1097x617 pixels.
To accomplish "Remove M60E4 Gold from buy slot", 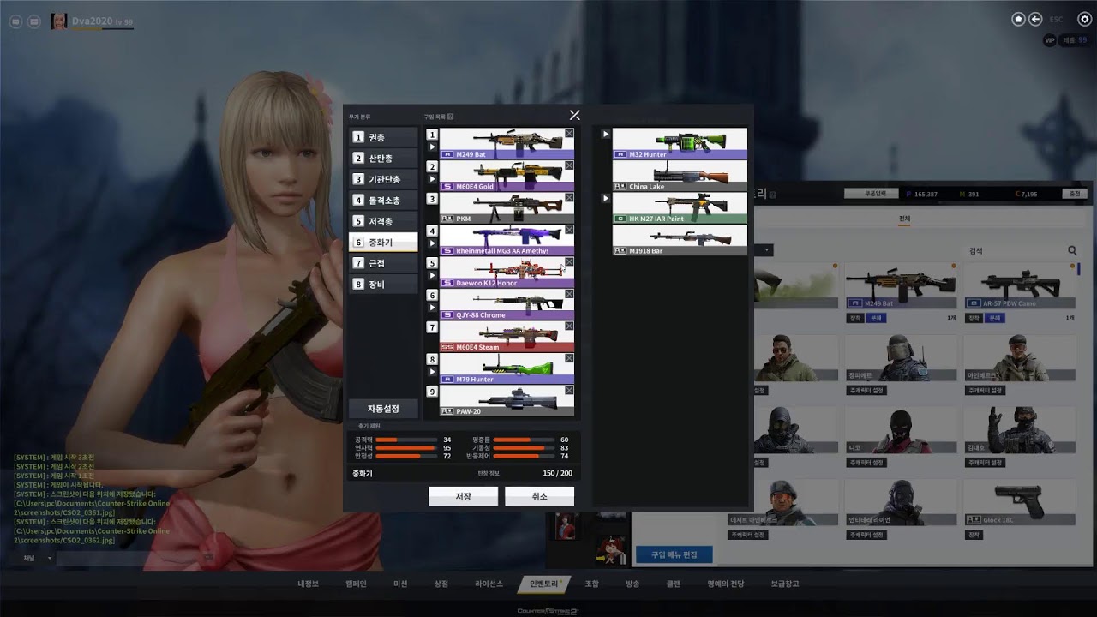I will 569,165.
